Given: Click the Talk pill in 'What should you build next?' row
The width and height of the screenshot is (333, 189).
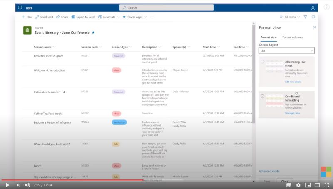Looking at the screenshot, I should (116, 144).
